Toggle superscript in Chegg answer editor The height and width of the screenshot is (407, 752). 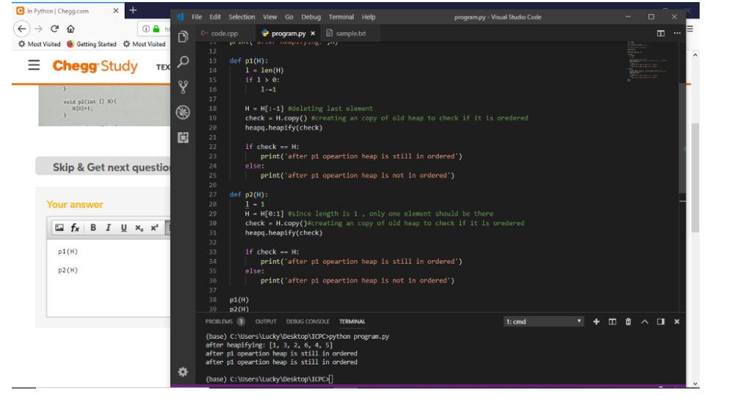154,228
